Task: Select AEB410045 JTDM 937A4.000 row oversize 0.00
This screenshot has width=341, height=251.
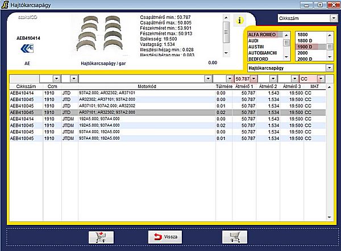Action: coord(168,132)
